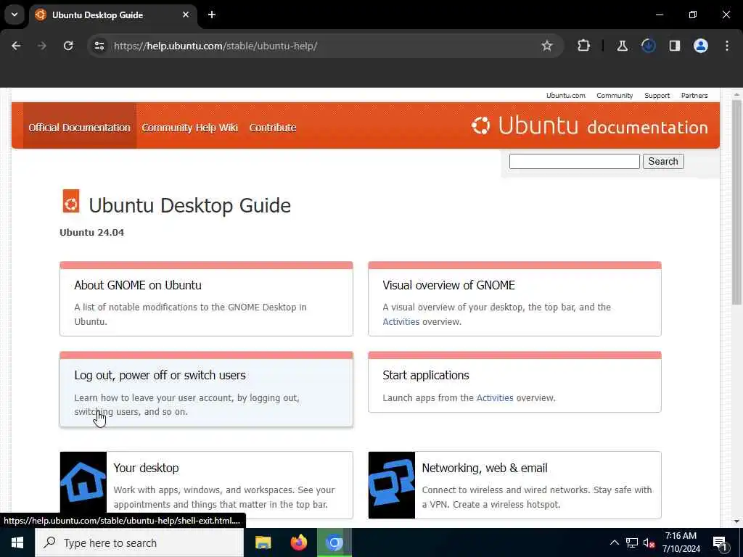Open Log out, power off or switch users
This screenshot has width=743, height=557.
pos(206,389)
